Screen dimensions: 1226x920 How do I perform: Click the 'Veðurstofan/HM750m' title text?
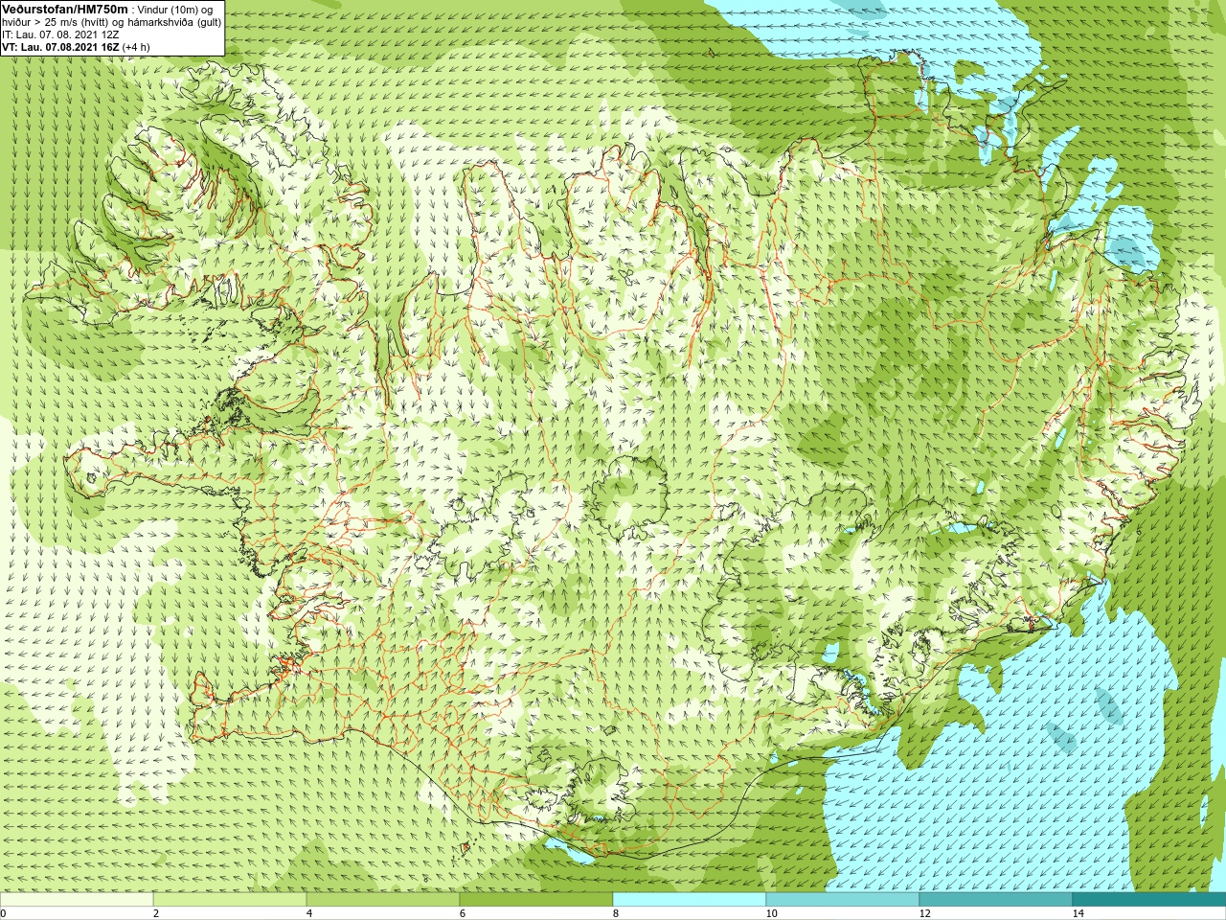pyautogui.click(x=64, y=9)
